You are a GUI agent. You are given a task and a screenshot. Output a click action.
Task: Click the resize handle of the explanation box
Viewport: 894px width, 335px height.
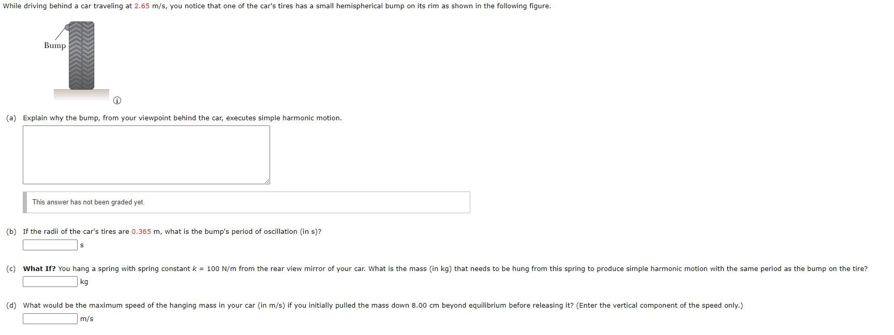(x=267, y=181)
